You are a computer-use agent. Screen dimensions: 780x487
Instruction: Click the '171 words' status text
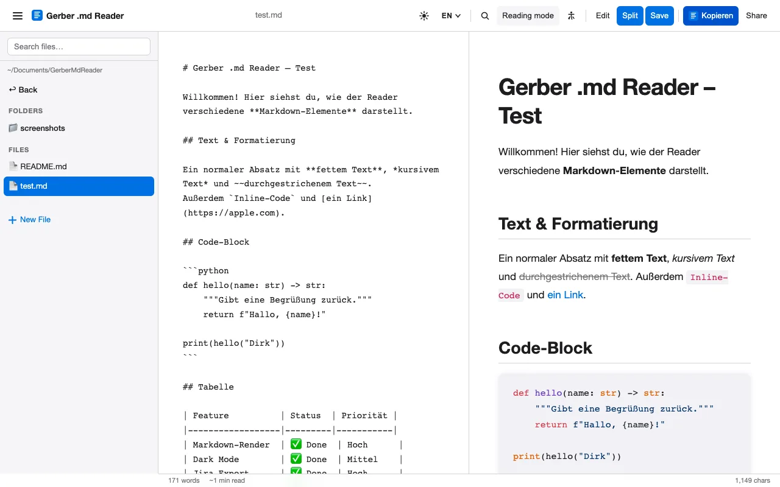(x=183, y=480)
